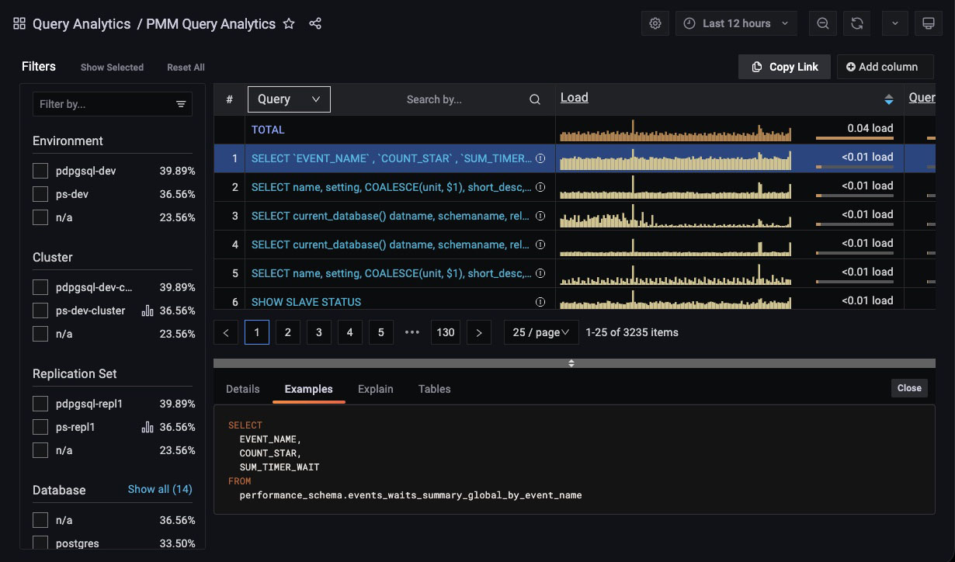Viewport: 955px width, 562px height.
Task: Switch to the Explain tab
Action: click(375, 389)
